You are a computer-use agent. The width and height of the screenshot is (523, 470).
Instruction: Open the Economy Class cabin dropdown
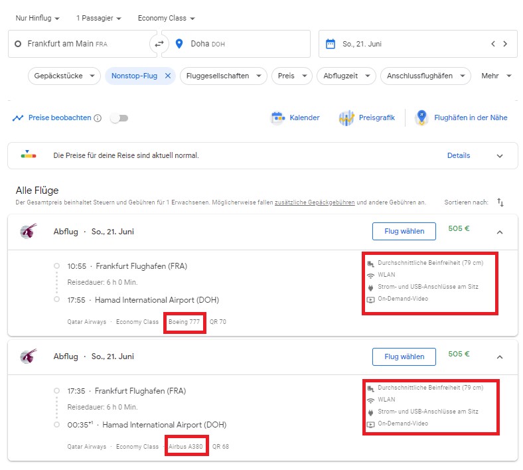pyautogui.click(x=167, y=18)
